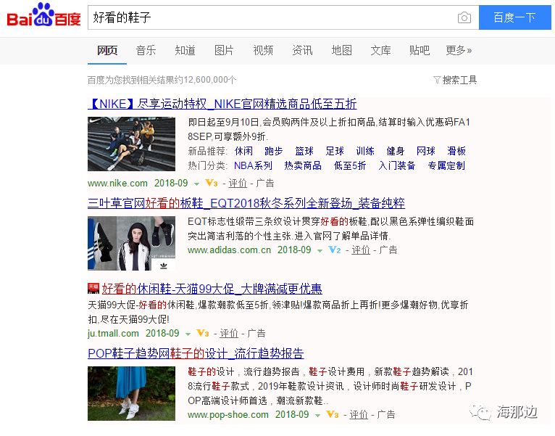Click the ju.tmall.com URL
Viewport: 555px width, 436px height.
(x=113, y=334)
